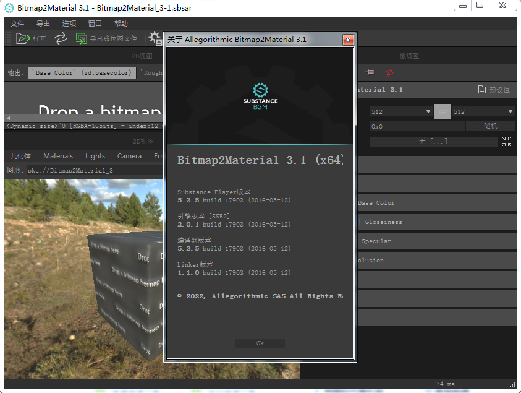Click the Ok button in About dialog

[260, 343]
